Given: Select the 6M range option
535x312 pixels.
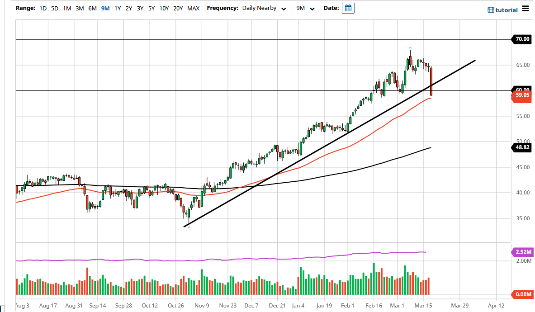Looking at the screenshot, I should point(92,8).
